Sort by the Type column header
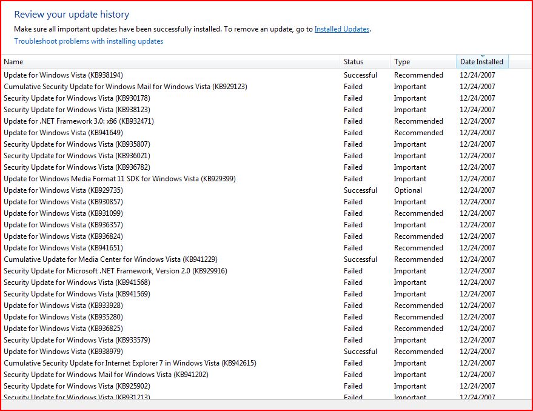Image resolution: width=533 pixels, height=411 pixels. pos(423,62)
